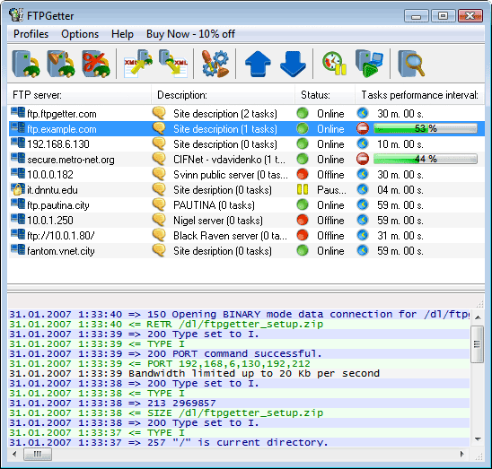Click stop icon on secure.metro-net.org row

(363, 159)
